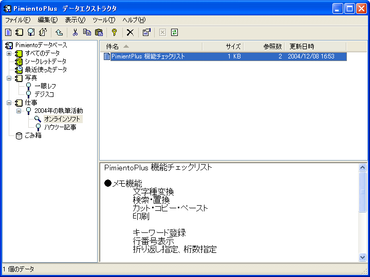The width and height of the screenshot is (370, 277).
Task: Click the オンラインソフト magnifier icon
Action: 38,119
